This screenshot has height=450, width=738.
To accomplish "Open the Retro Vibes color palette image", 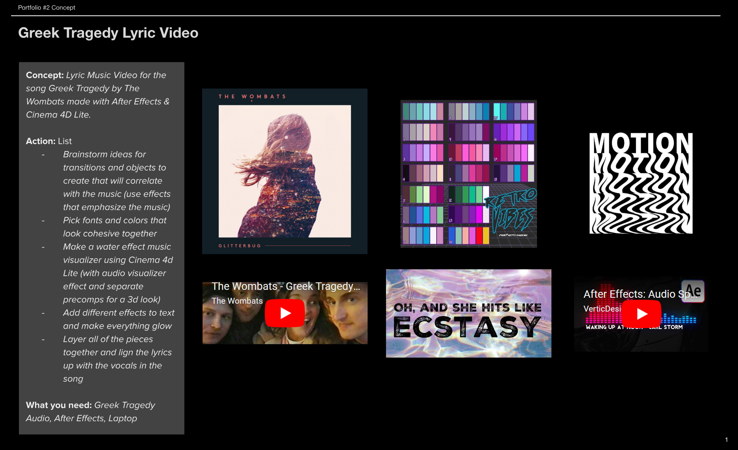I will pyautogui.click(x=468, y=174).
